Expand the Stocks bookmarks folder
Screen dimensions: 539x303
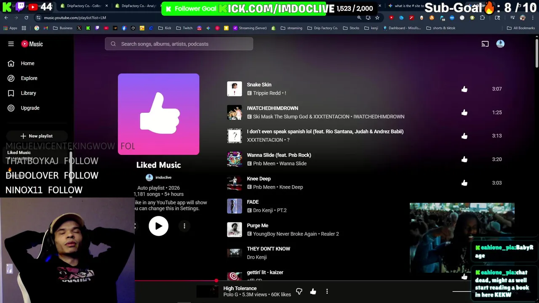pyautogui.click(x=351, y=28)
